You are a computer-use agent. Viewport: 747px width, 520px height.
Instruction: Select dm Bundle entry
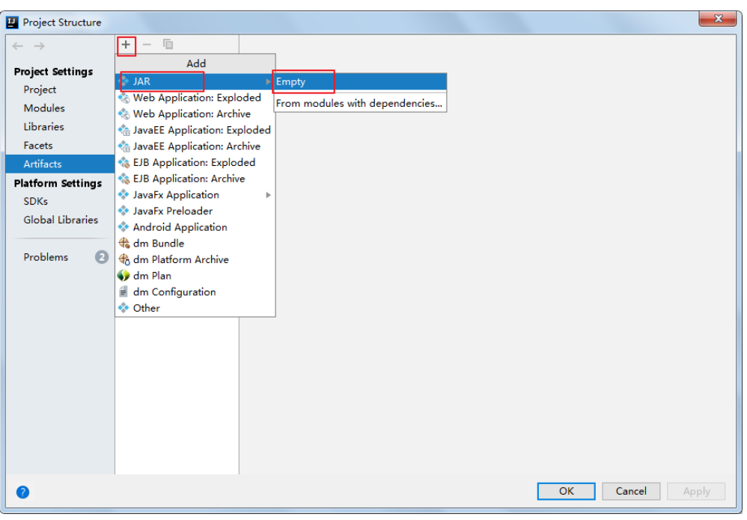click(x=195, y=244)
